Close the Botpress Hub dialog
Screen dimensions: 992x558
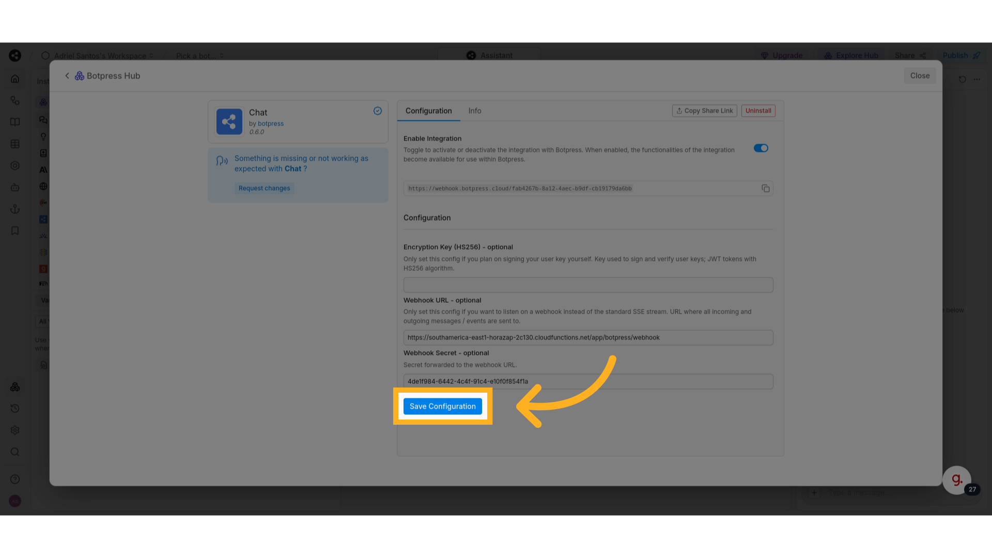[x=920, y=75]
